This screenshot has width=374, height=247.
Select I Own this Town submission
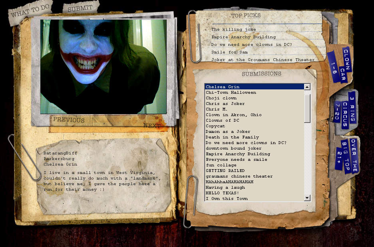[x=255, y=198]
